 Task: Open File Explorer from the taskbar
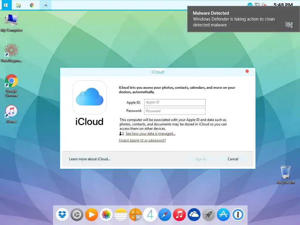(x=18, y=5)
